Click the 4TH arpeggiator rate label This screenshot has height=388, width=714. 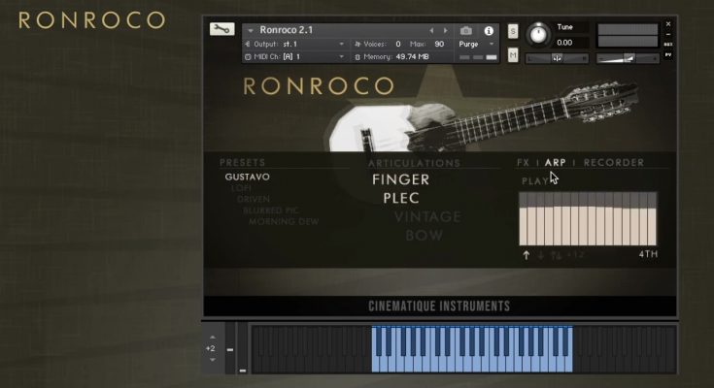pos(648,255)
